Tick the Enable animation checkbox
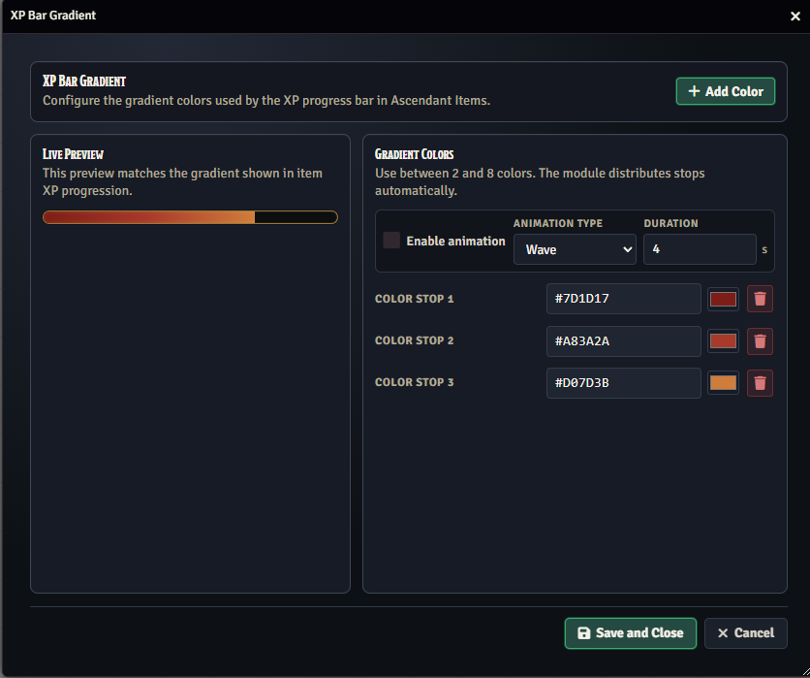 391,241
